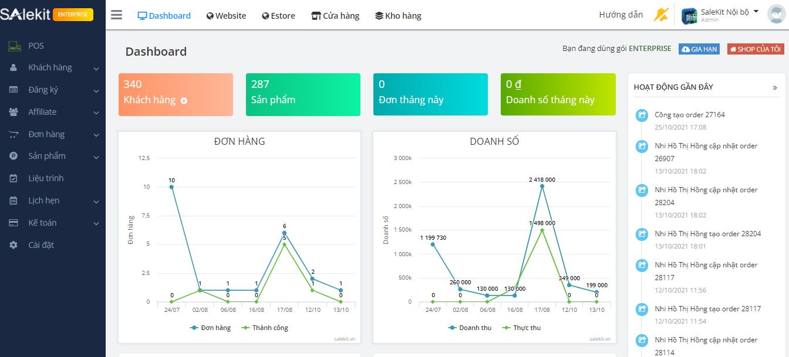Image resolution: width=789 pixels, height=357 pixels.
Task: Toggle Đơn hàng series in chart legend
Action: point(211,328)
